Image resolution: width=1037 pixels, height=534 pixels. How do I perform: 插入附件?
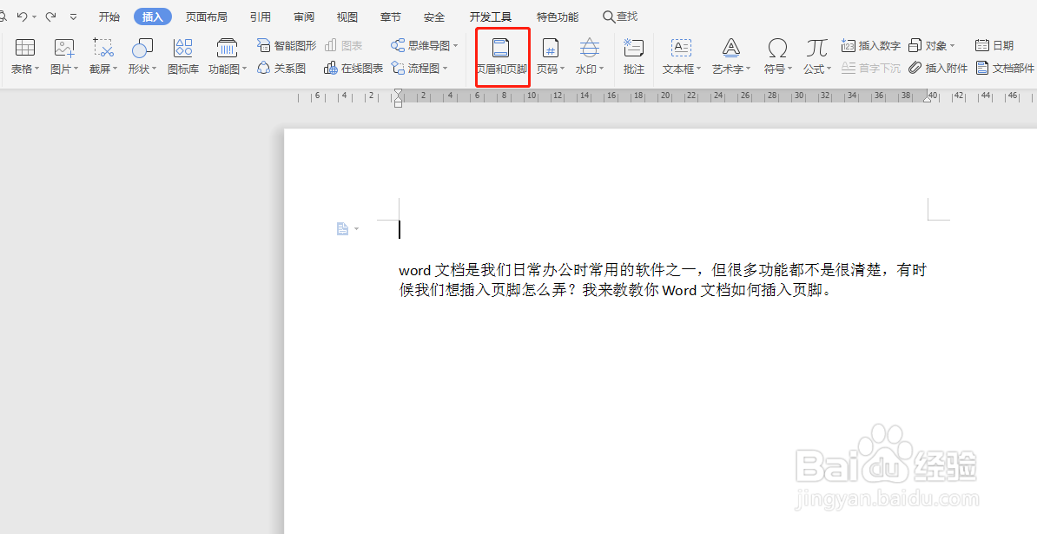tap(939, 68)
